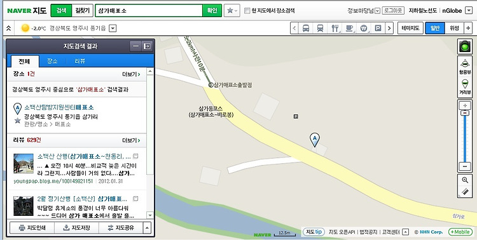Open 지도 tip link
The image size is (477, 240).
[x=314, y=232]
